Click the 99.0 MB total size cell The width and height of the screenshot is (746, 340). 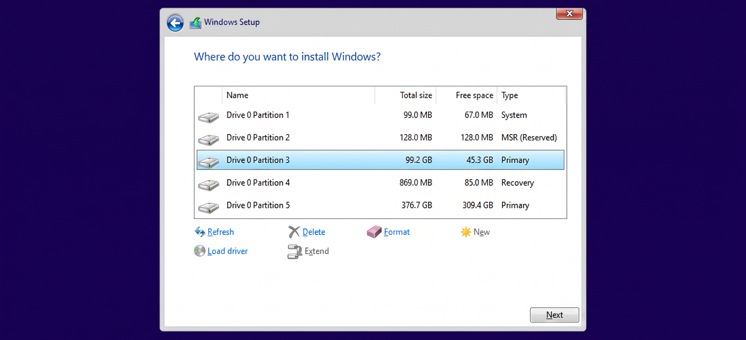pyautogui.click(x=418, y=115)
